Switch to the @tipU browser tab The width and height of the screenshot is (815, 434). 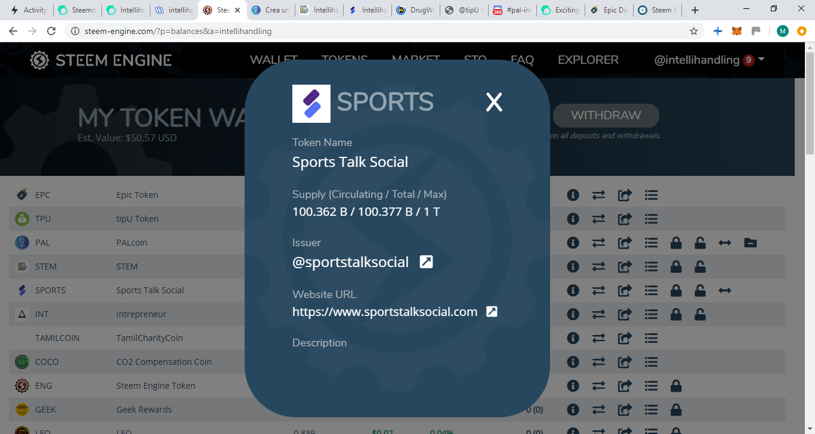pos(465,10)
